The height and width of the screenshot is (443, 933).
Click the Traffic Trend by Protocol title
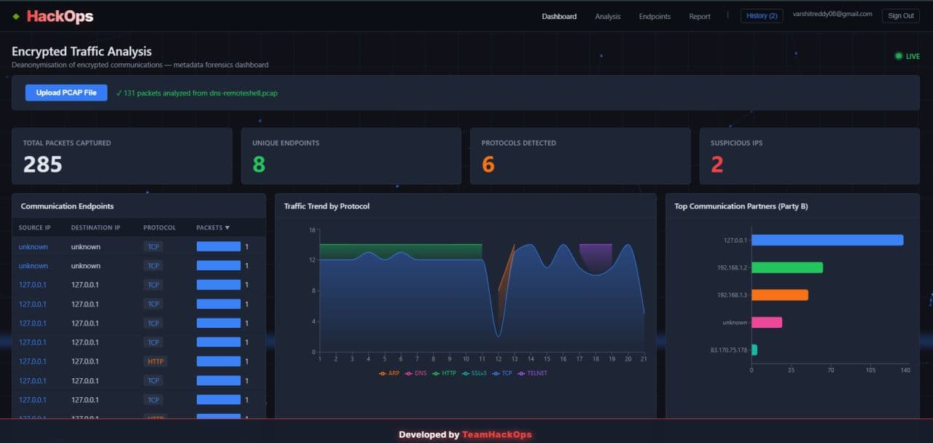(327, 206)
